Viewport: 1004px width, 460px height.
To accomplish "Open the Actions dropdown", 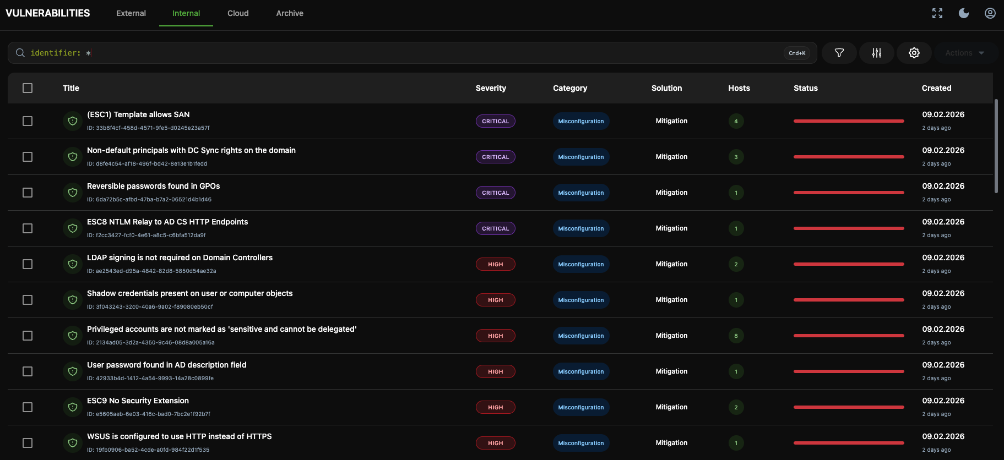I will (x=965, y=53).
